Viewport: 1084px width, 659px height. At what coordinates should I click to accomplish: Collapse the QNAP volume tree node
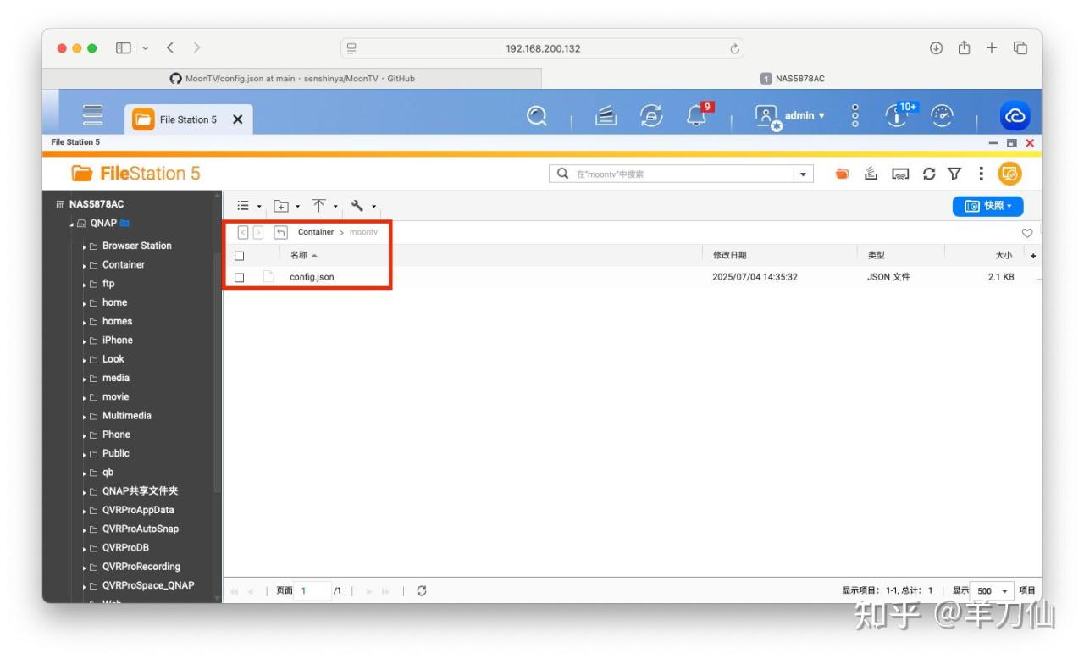click(x=71, y=224)
